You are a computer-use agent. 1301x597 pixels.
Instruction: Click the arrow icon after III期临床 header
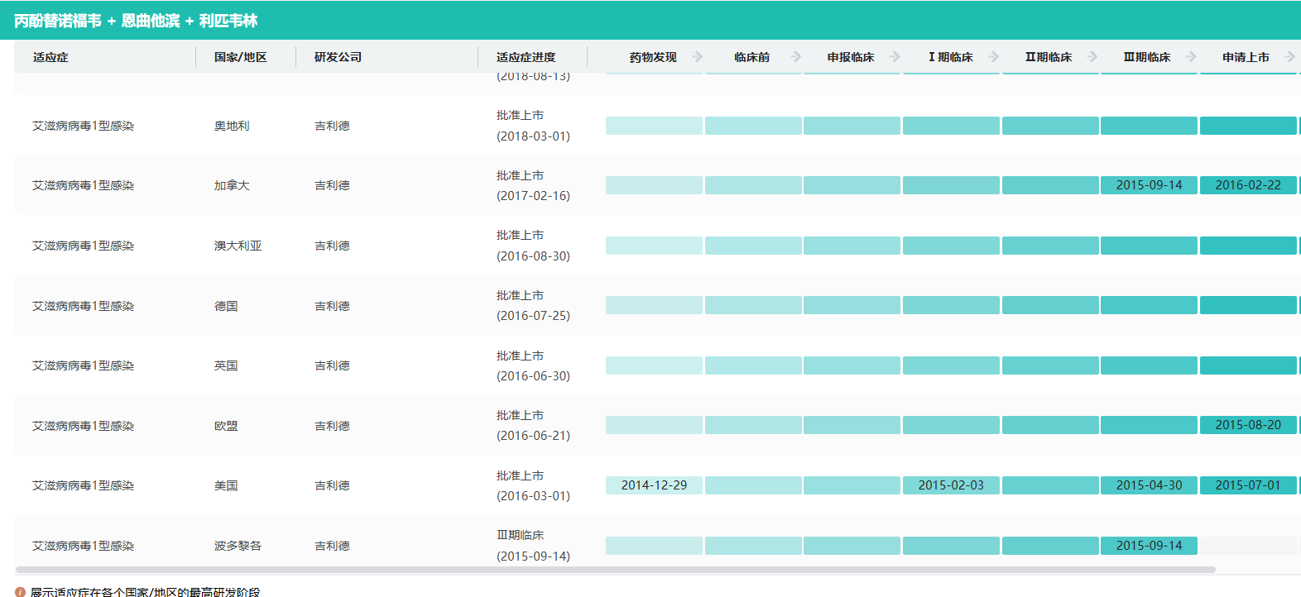(1192, 57)
